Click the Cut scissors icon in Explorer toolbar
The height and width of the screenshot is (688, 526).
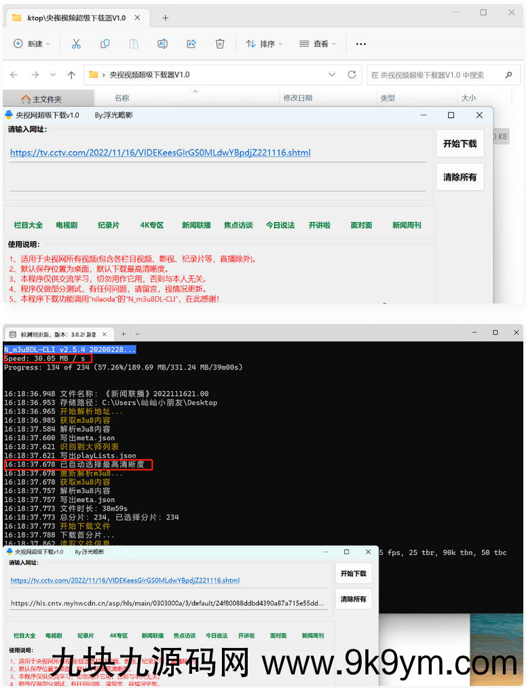[x=76, y=44]
